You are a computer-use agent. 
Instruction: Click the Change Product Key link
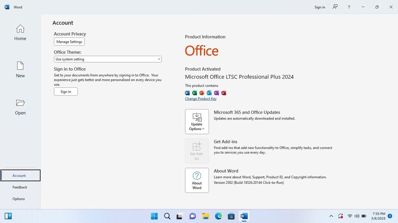tap(201, 99)
